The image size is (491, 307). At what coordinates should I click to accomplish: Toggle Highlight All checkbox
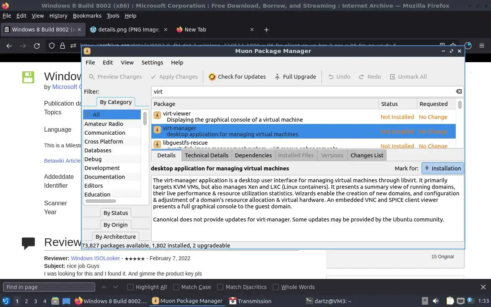tap(130, 287)
